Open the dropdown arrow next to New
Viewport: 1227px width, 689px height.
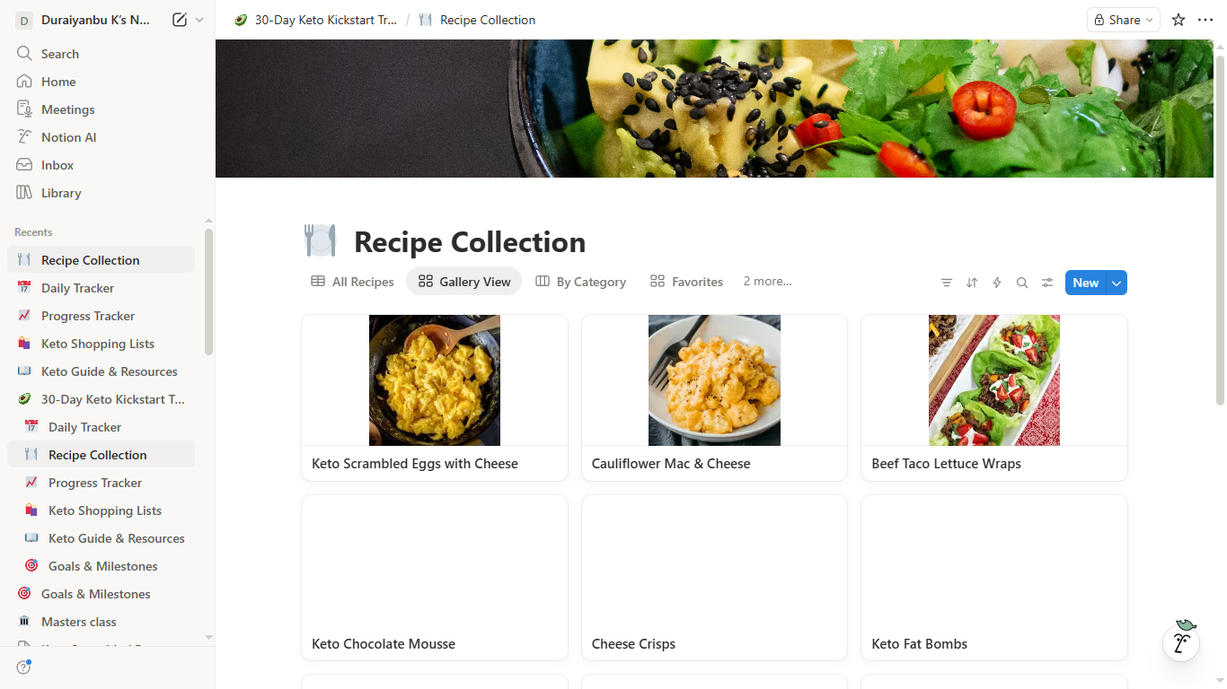pos(1117,283)
